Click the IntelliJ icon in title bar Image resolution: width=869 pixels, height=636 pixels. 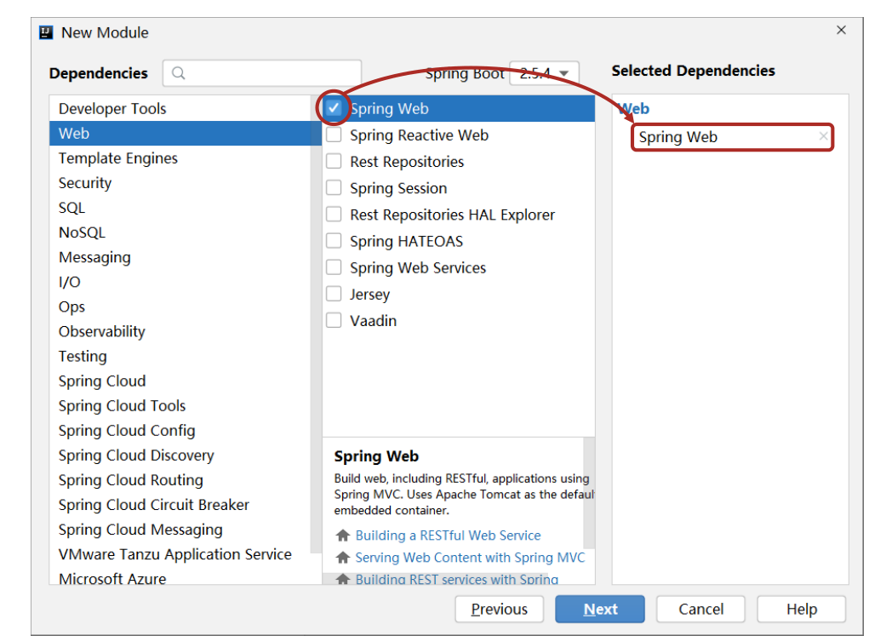pyautogui.click(x=46, y=32)
